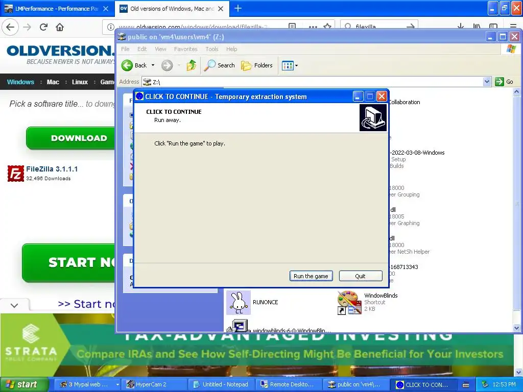Image resolution: width=523 pixels, height=392 pixels.
Task: Close the Old versions of Windows tab
Action: (x=221, y=9)
